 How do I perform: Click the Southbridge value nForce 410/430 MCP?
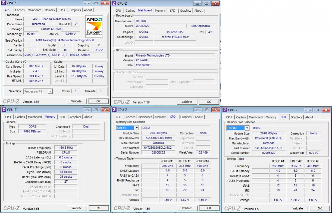point(175,37)
